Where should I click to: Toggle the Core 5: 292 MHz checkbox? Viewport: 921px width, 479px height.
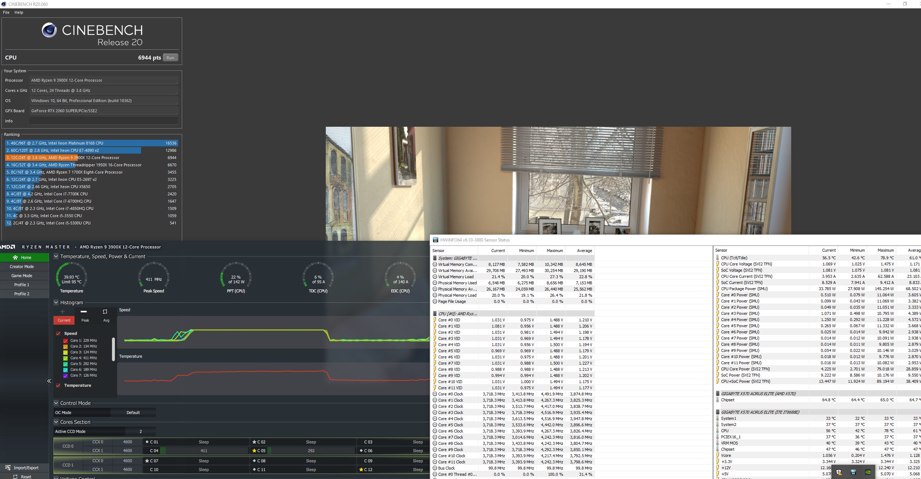65,364
